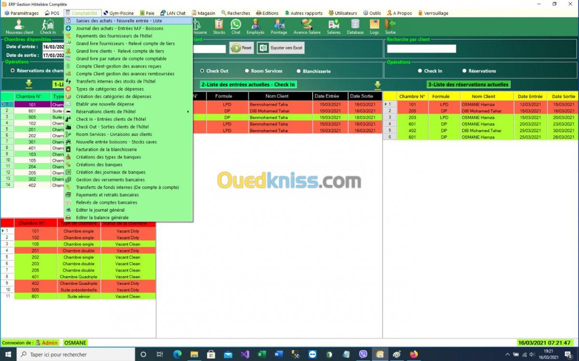Viewport: 579px width, 361px height.
Task: Select the Blanchisserie radio option
Action: click(x=314, y=71)
